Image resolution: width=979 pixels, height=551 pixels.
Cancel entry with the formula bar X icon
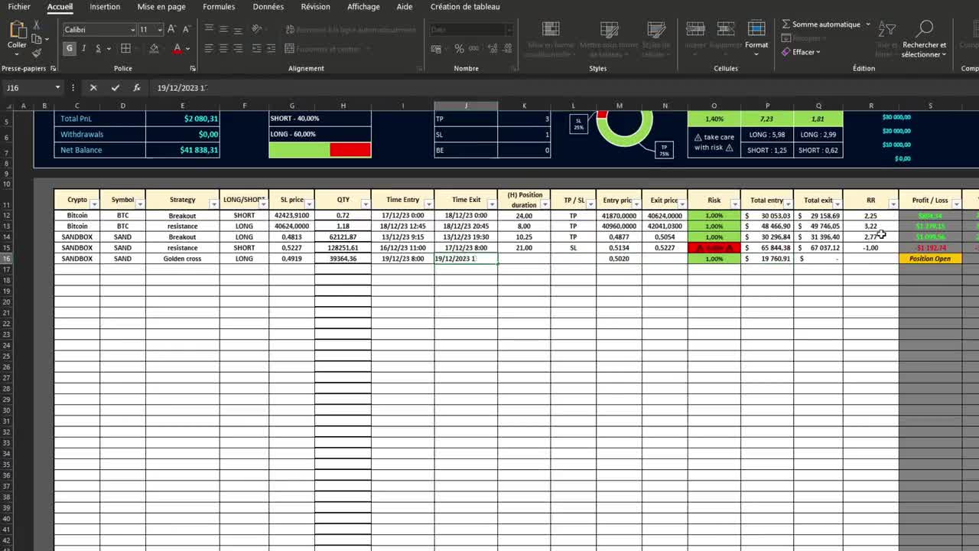tap(93, 87)
